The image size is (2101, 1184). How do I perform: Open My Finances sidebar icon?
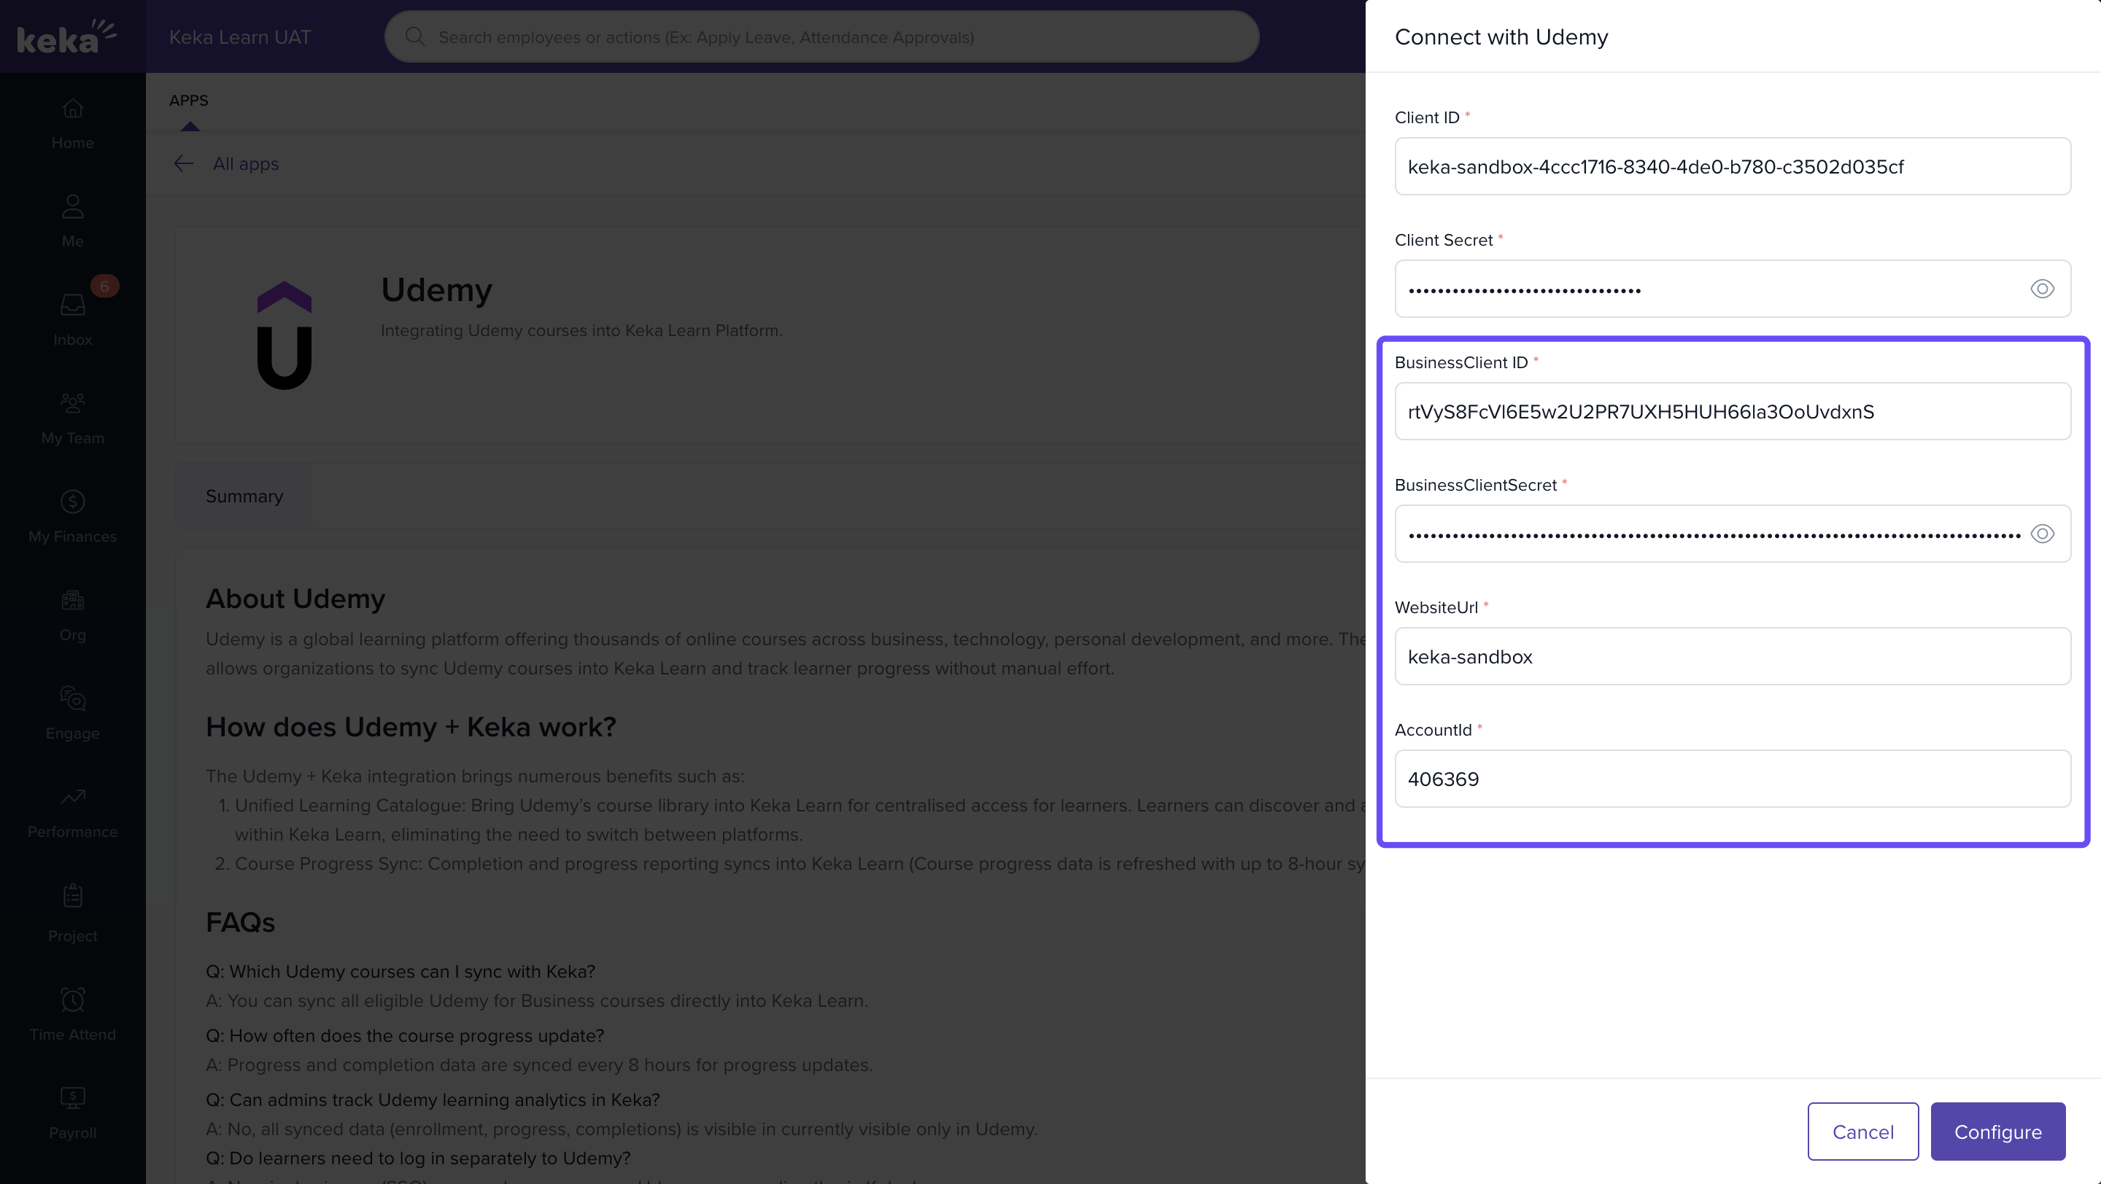73,502
